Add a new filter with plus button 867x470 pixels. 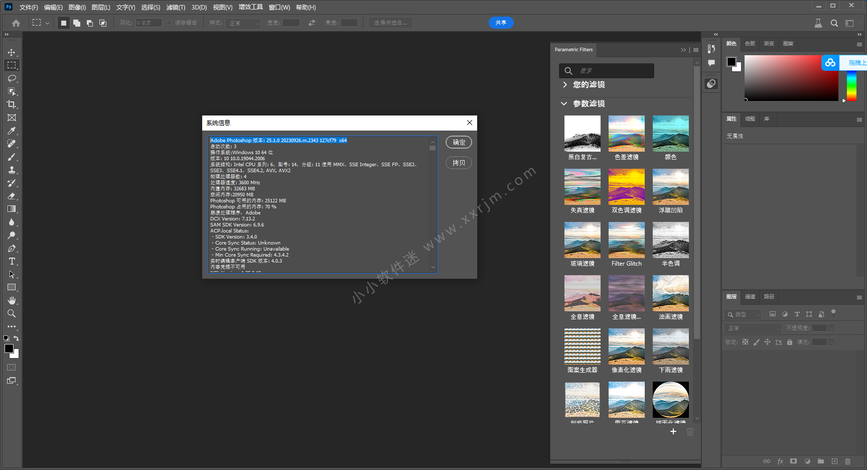point(673,431)
